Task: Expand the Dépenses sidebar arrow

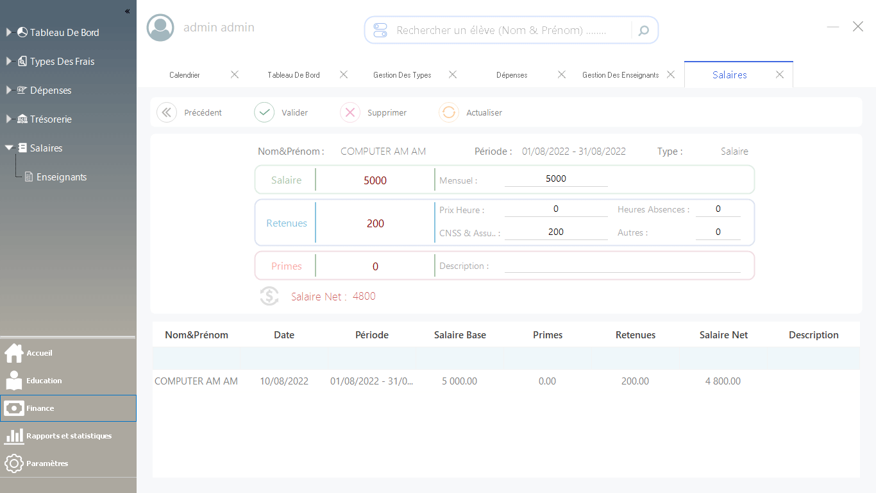Action: pyautogui.click(x=9, y=90)
